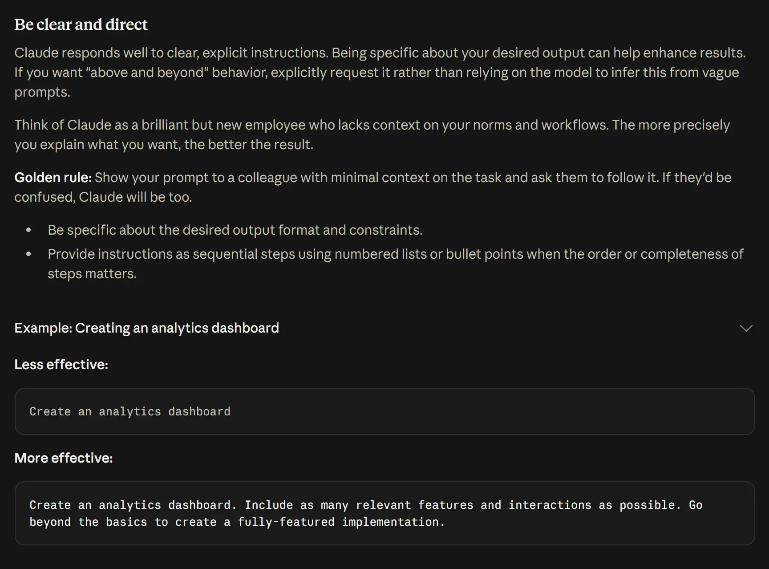Click the 'More effective:' label
769x569 pixels.
pyautogui.click(x=64, y=458)
